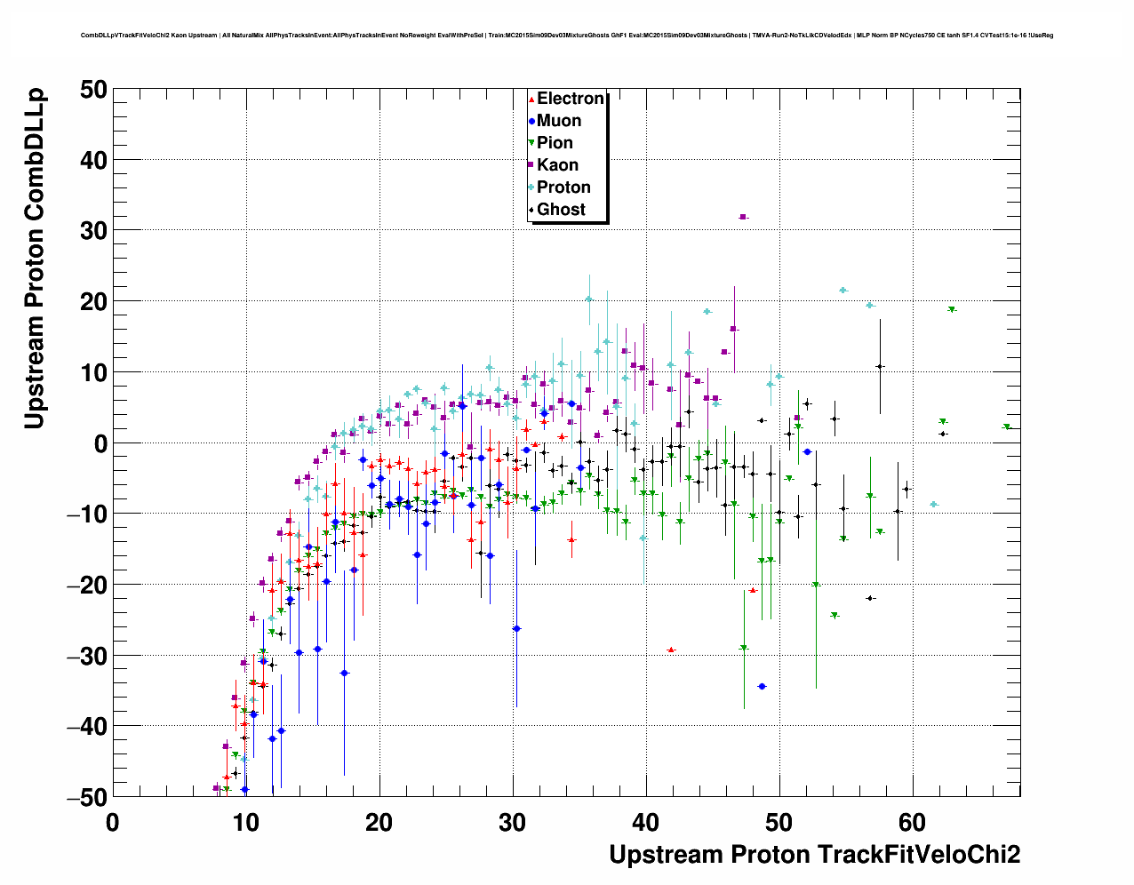Select the Pion legend label
This screenshot has height=885, width=1134.
click(555, 143)
